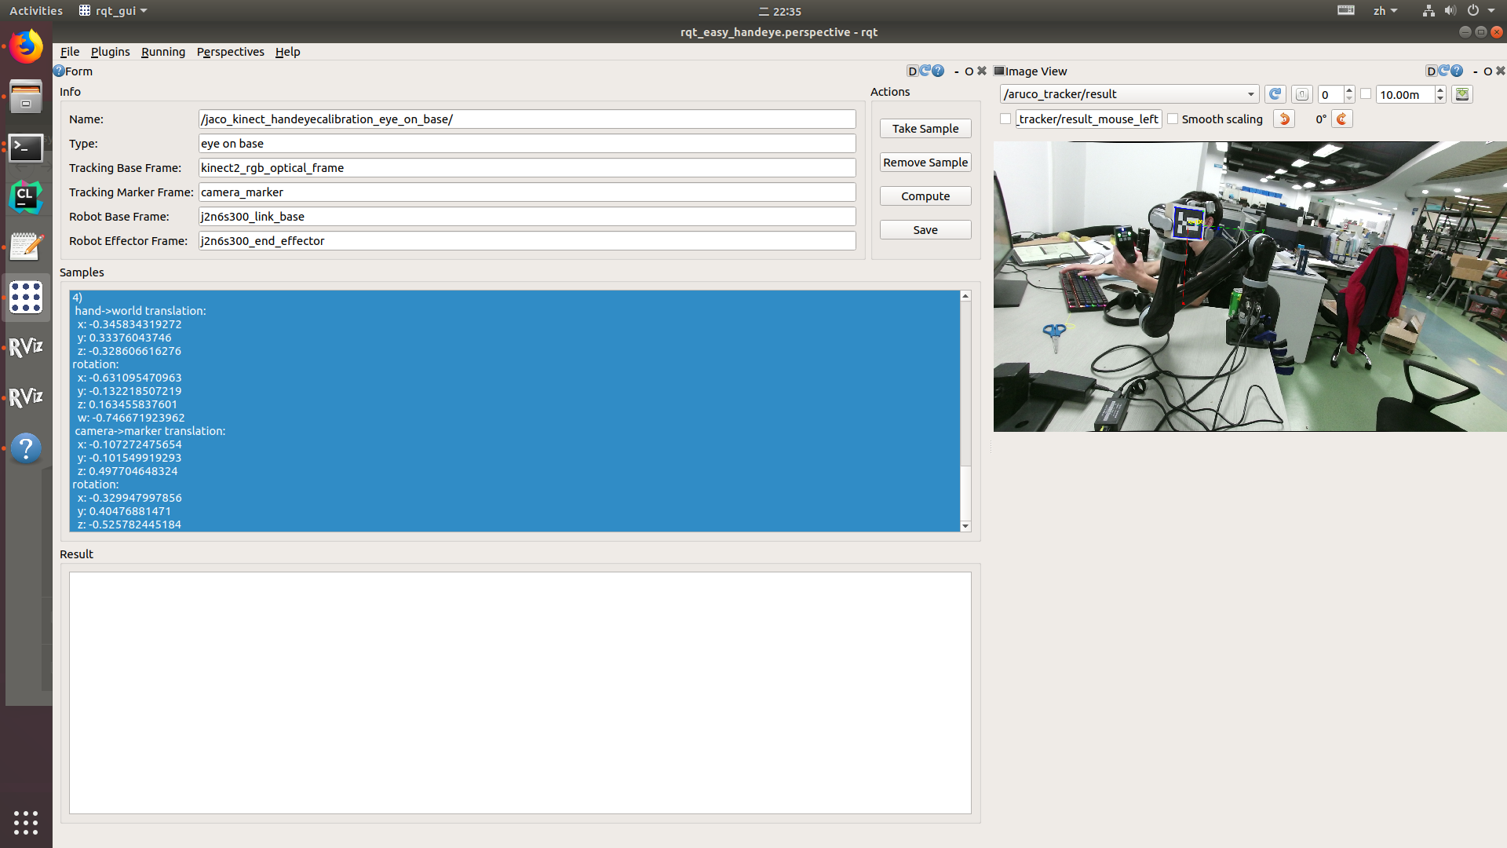Open the Terminal from the dock

(26, 148)
